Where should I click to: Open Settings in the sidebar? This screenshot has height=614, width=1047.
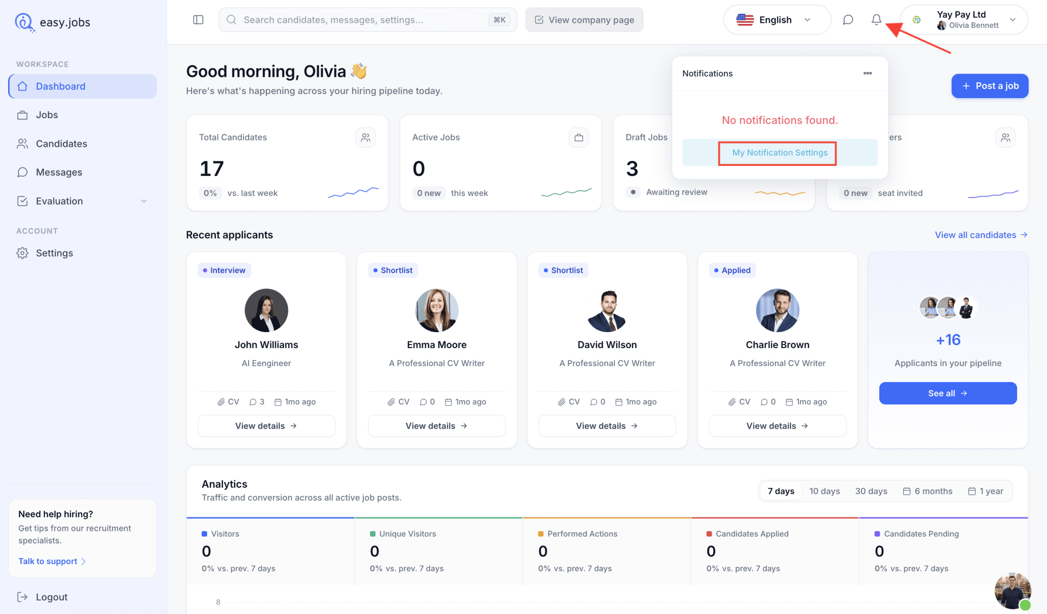coord(82,253)
